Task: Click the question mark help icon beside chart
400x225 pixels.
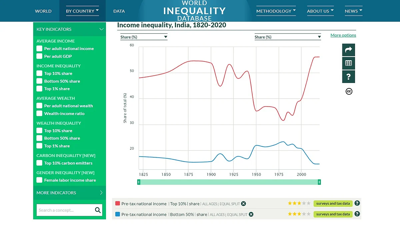Action: click(x=348, y=77)
